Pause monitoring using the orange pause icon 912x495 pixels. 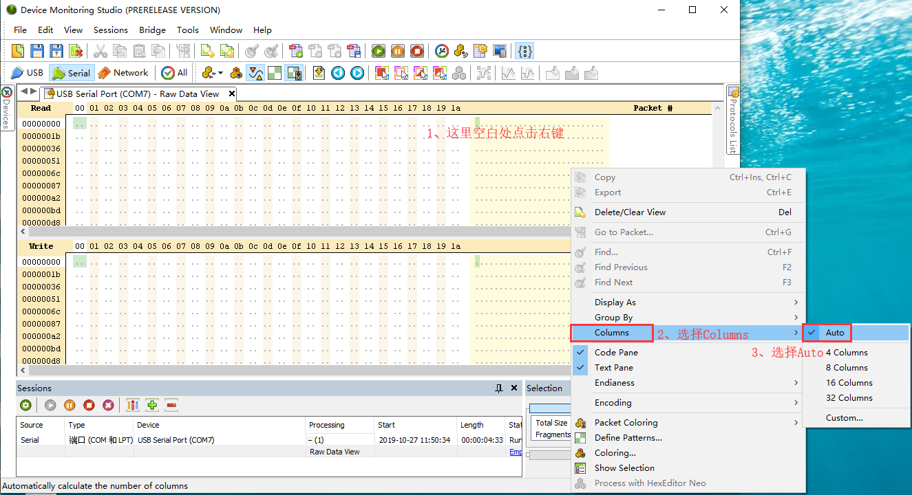pos(397,50)
